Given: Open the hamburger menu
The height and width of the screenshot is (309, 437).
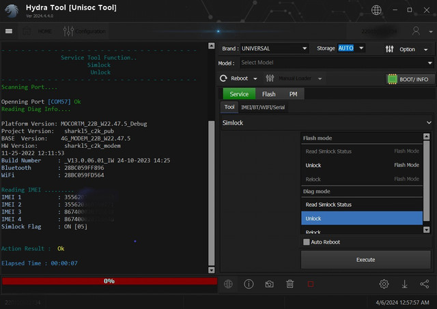Looking at the screenshot, I should coord(9,31).
